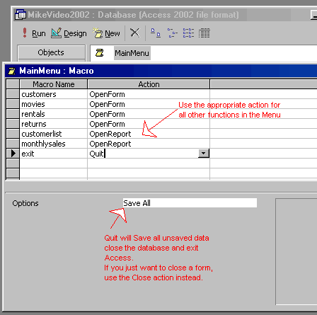The width and height of the screenshot is (317, 315).
Task: Switch to List view icon
Action: 188,33
